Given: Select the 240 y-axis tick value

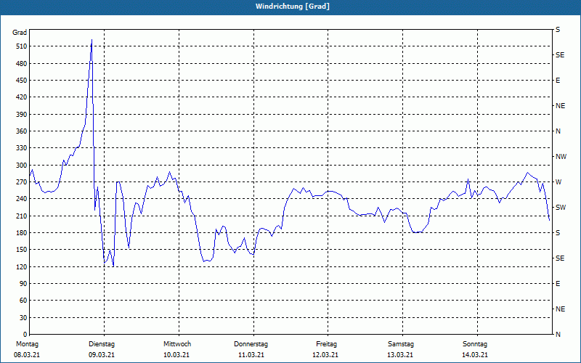Looking at the screenshot, I should pyautogui.click(x=22, y=199).
